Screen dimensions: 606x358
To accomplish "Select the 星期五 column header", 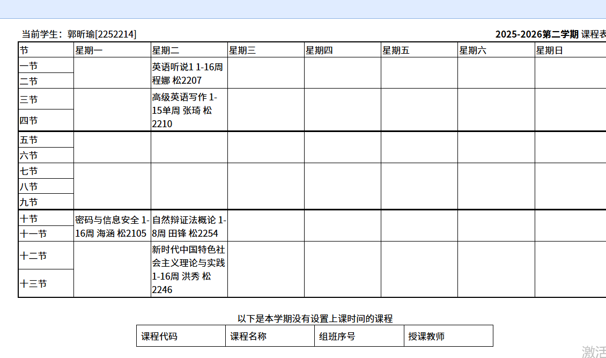I will 396,50.
